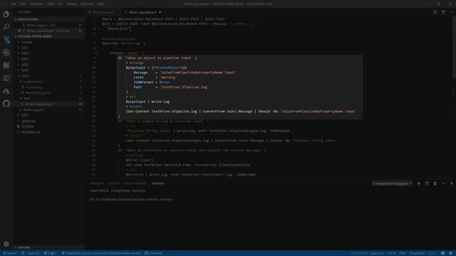456x256 pixels.
Task: Kill terminal with trash icon
Action: (435, 183)
